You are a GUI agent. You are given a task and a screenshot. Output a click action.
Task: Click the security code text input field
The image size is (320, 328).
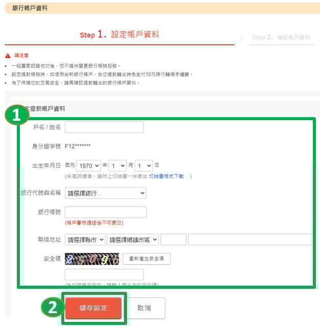pyautogui.click(x=104, y=275)
